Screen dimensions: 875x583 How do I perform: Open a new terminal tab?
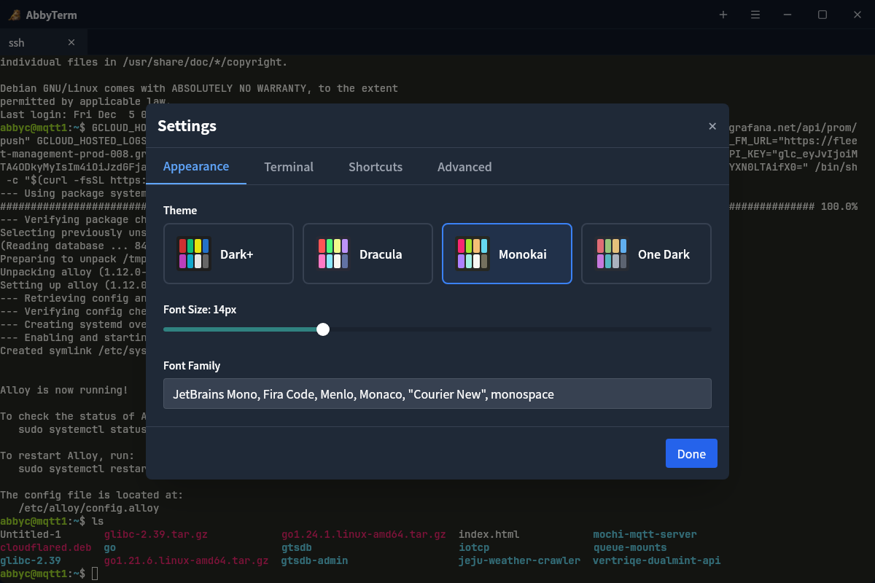(x=723, y=15)
